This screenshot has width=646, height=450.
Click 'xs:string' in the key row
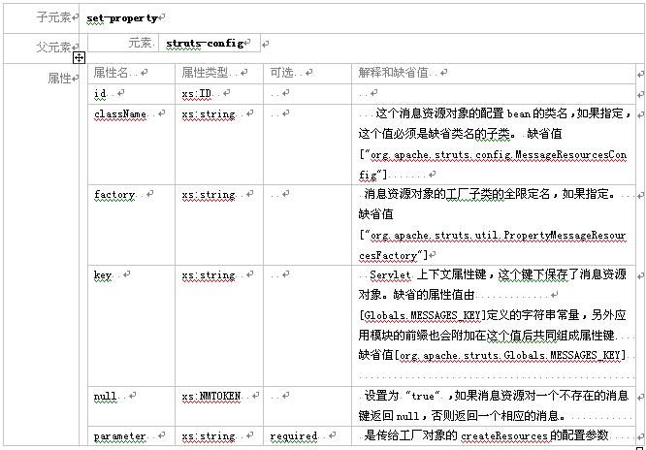(x=209, y=274)
